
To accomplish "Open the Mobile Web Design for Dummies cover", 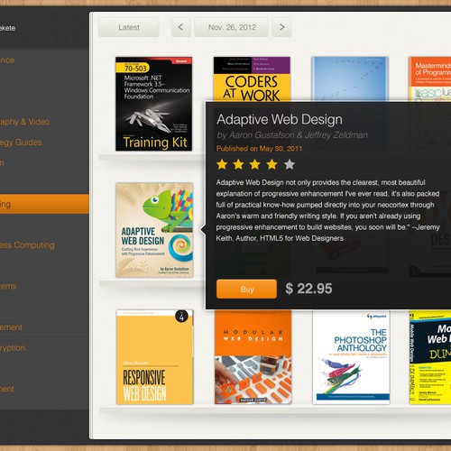I will [x=430, y=357].
